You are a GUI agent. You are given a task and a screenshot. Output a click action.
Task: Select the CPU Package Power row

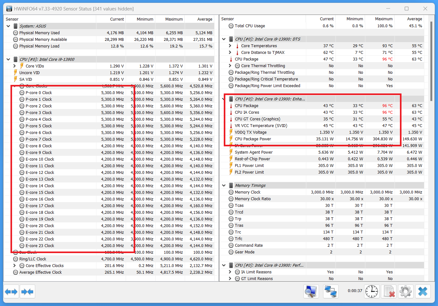coord(322,139)
